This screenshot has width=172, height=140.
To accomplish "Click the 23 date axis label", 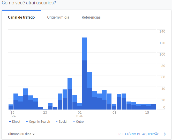I will (x=45, y=113).
